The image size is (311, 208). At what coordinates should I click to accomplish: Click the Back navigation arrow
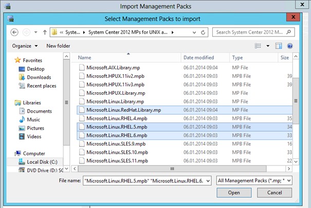tap(14, 32)
